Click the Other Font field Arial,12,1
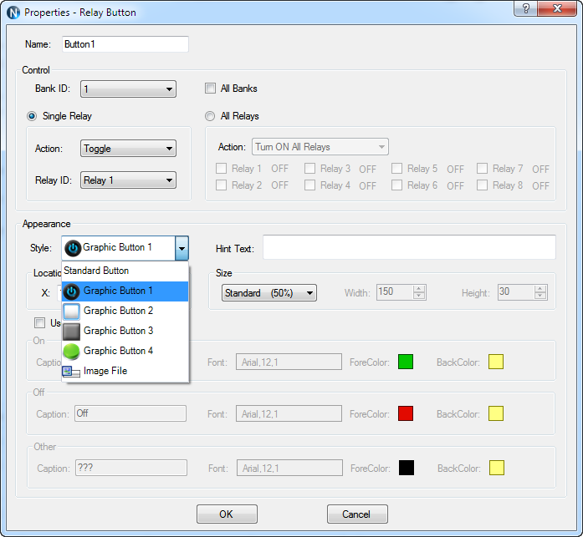 click(x=289, y=468)
